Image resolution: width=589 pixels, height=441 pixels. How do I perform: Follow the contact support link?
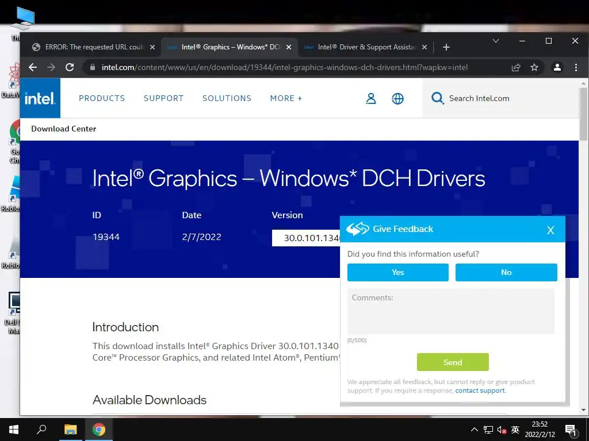coord(480,390)
